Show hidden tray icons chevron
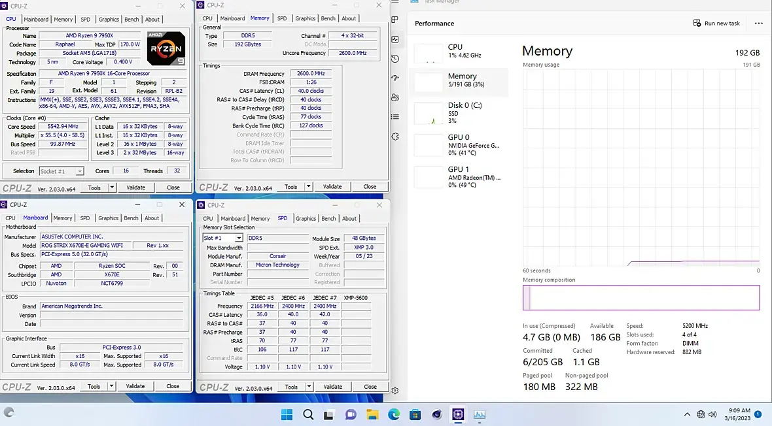The image size is (772, 426). coord(688,414)
